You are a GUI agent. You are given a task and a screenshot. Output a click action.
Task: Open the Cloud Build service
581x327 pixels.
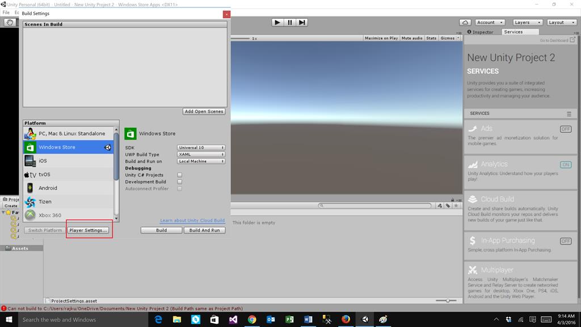pyautogui.click(x=520, y=210)
